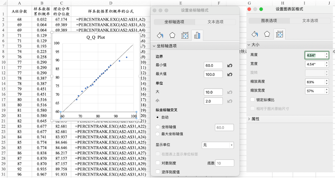Reset the 最大值 bound with its undo arrow

click(x=230, y=74)
